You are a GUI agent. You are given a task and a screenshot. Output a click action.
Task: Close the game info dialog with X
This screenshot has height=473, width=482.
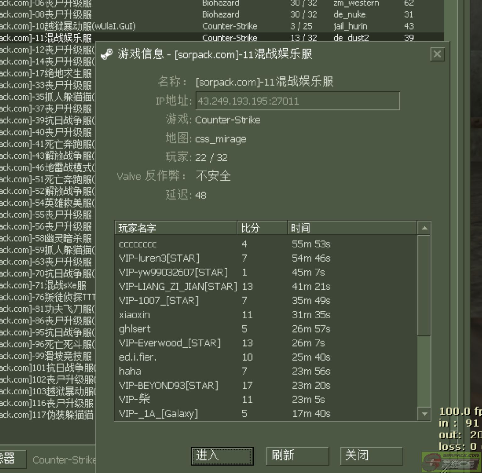point(437,54)
